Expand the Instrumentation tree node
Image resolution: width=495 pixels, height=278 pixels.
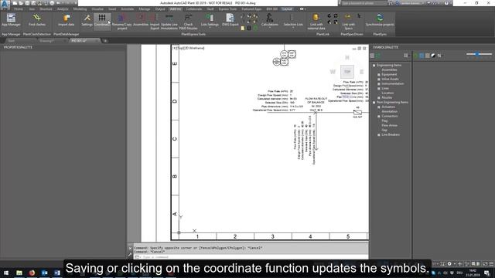(379, 84)
